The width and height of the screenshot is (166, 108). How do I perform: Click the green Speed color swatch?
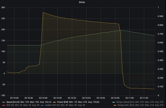4,102
